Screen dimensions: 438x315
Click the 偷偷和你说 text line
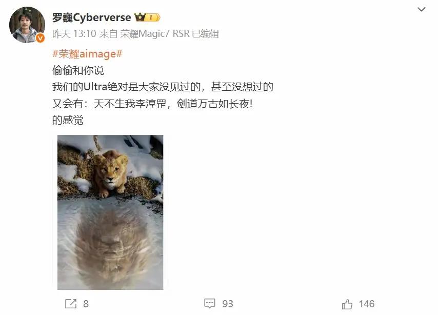pyautogui.click(x=78, y=70)
